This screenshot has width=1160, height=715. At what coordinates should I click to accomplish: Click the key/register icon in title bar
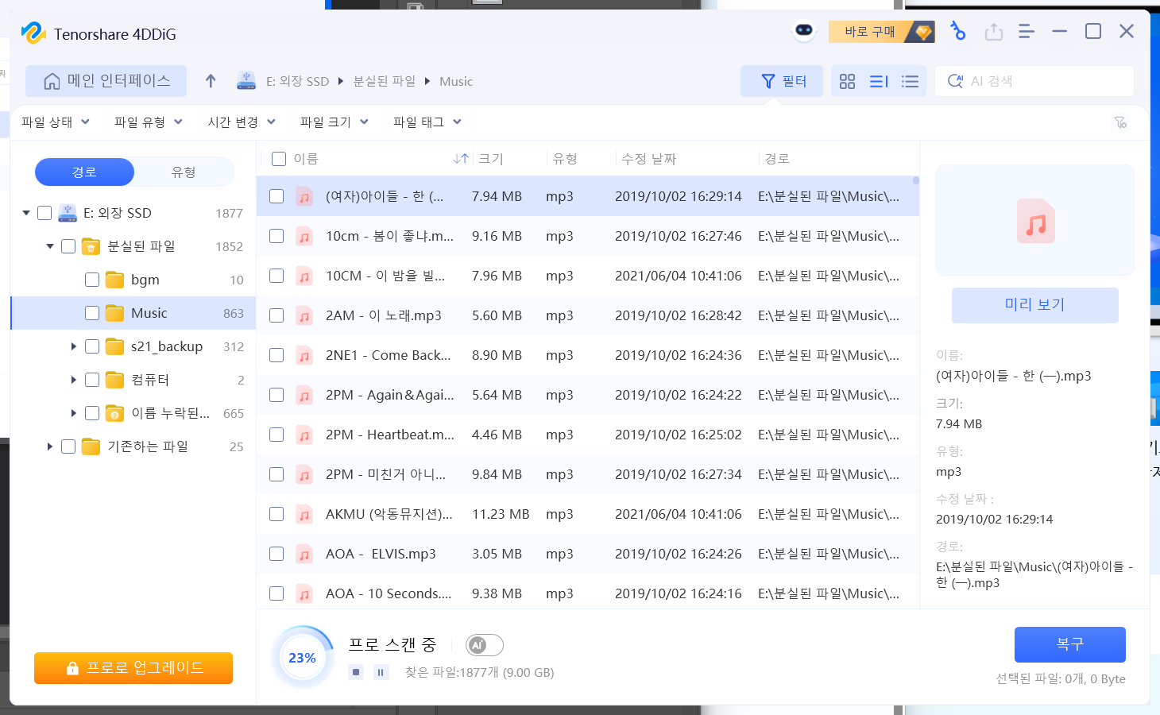tap(958, 31)
